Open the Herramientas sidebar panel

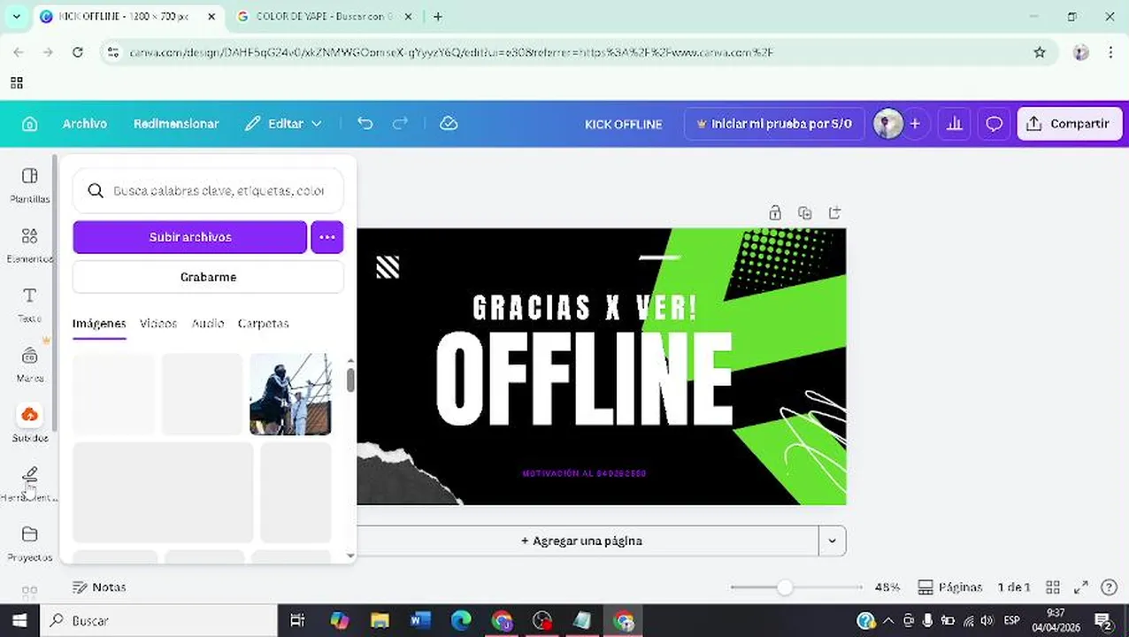pyautogui.click(x=30, y=484)
